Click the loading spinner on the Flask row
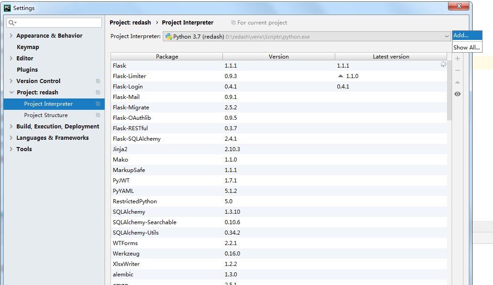The width and height of the screenshot is (493, 285). click(443, 65)
